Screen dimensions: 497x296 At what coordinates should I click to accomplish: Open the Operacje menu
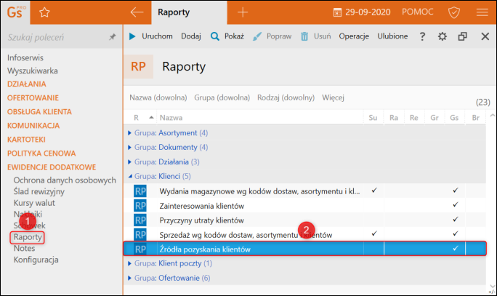coord(354,36)
